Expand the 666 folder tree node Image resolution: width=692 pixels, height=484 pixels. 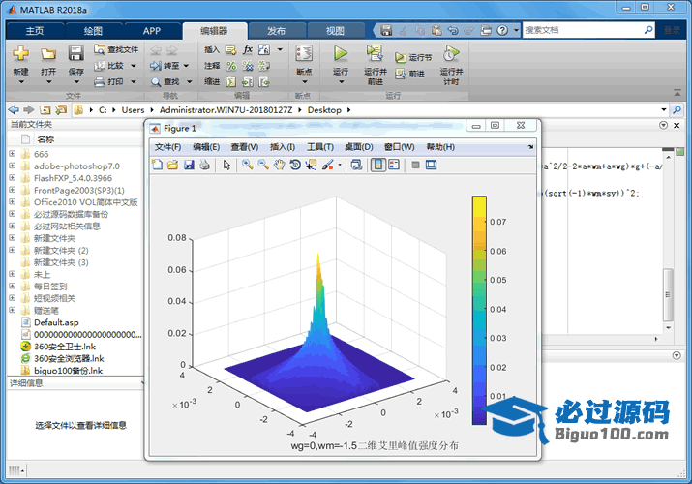coord(13,154)
